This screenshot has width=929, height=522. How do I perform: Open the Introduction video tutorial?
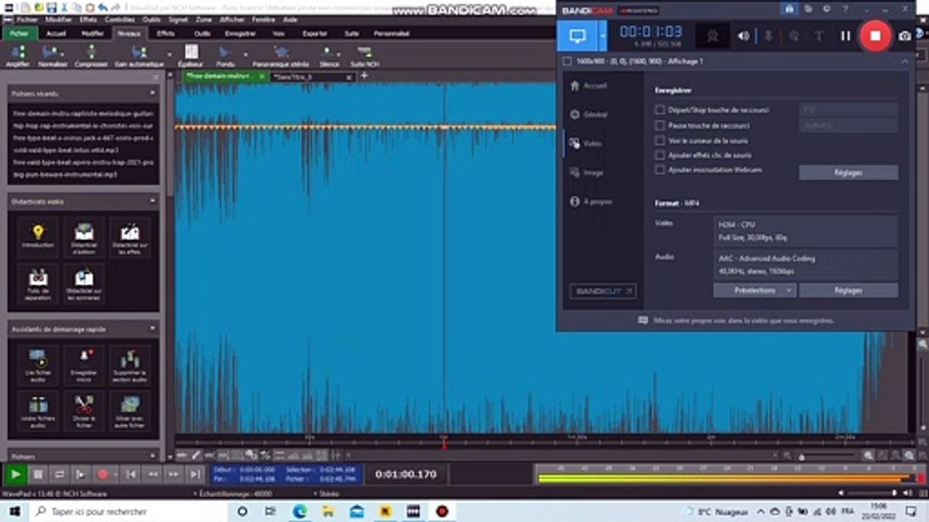click(x=38, y=236)
